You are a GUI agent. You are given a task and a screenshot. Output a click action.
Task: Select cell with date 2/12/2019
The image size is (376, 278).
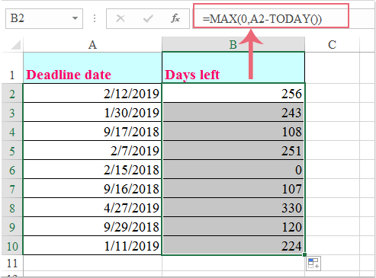(x=92, y=93)
